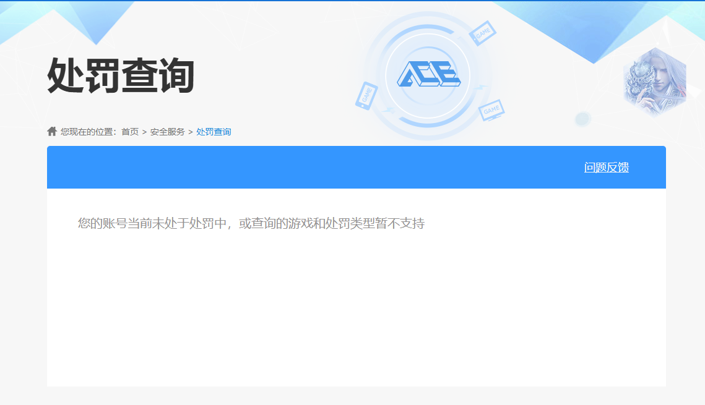Click the blue panel header bar
This screenshot has height=405, width=705.
(x=309, y=168)
